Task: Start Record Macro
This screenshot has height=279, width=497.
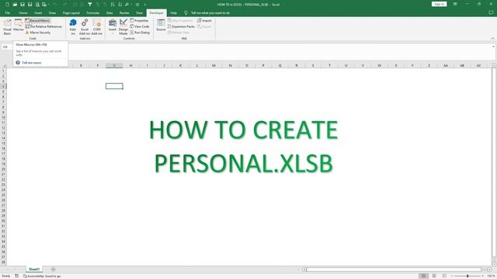Action: tap(37, 21)
